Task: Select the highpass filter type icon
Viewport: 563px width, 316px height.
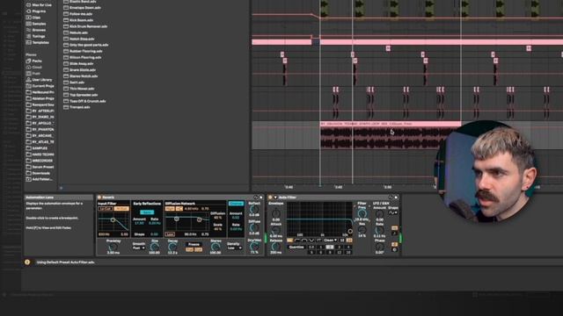Action: (296, 241)
